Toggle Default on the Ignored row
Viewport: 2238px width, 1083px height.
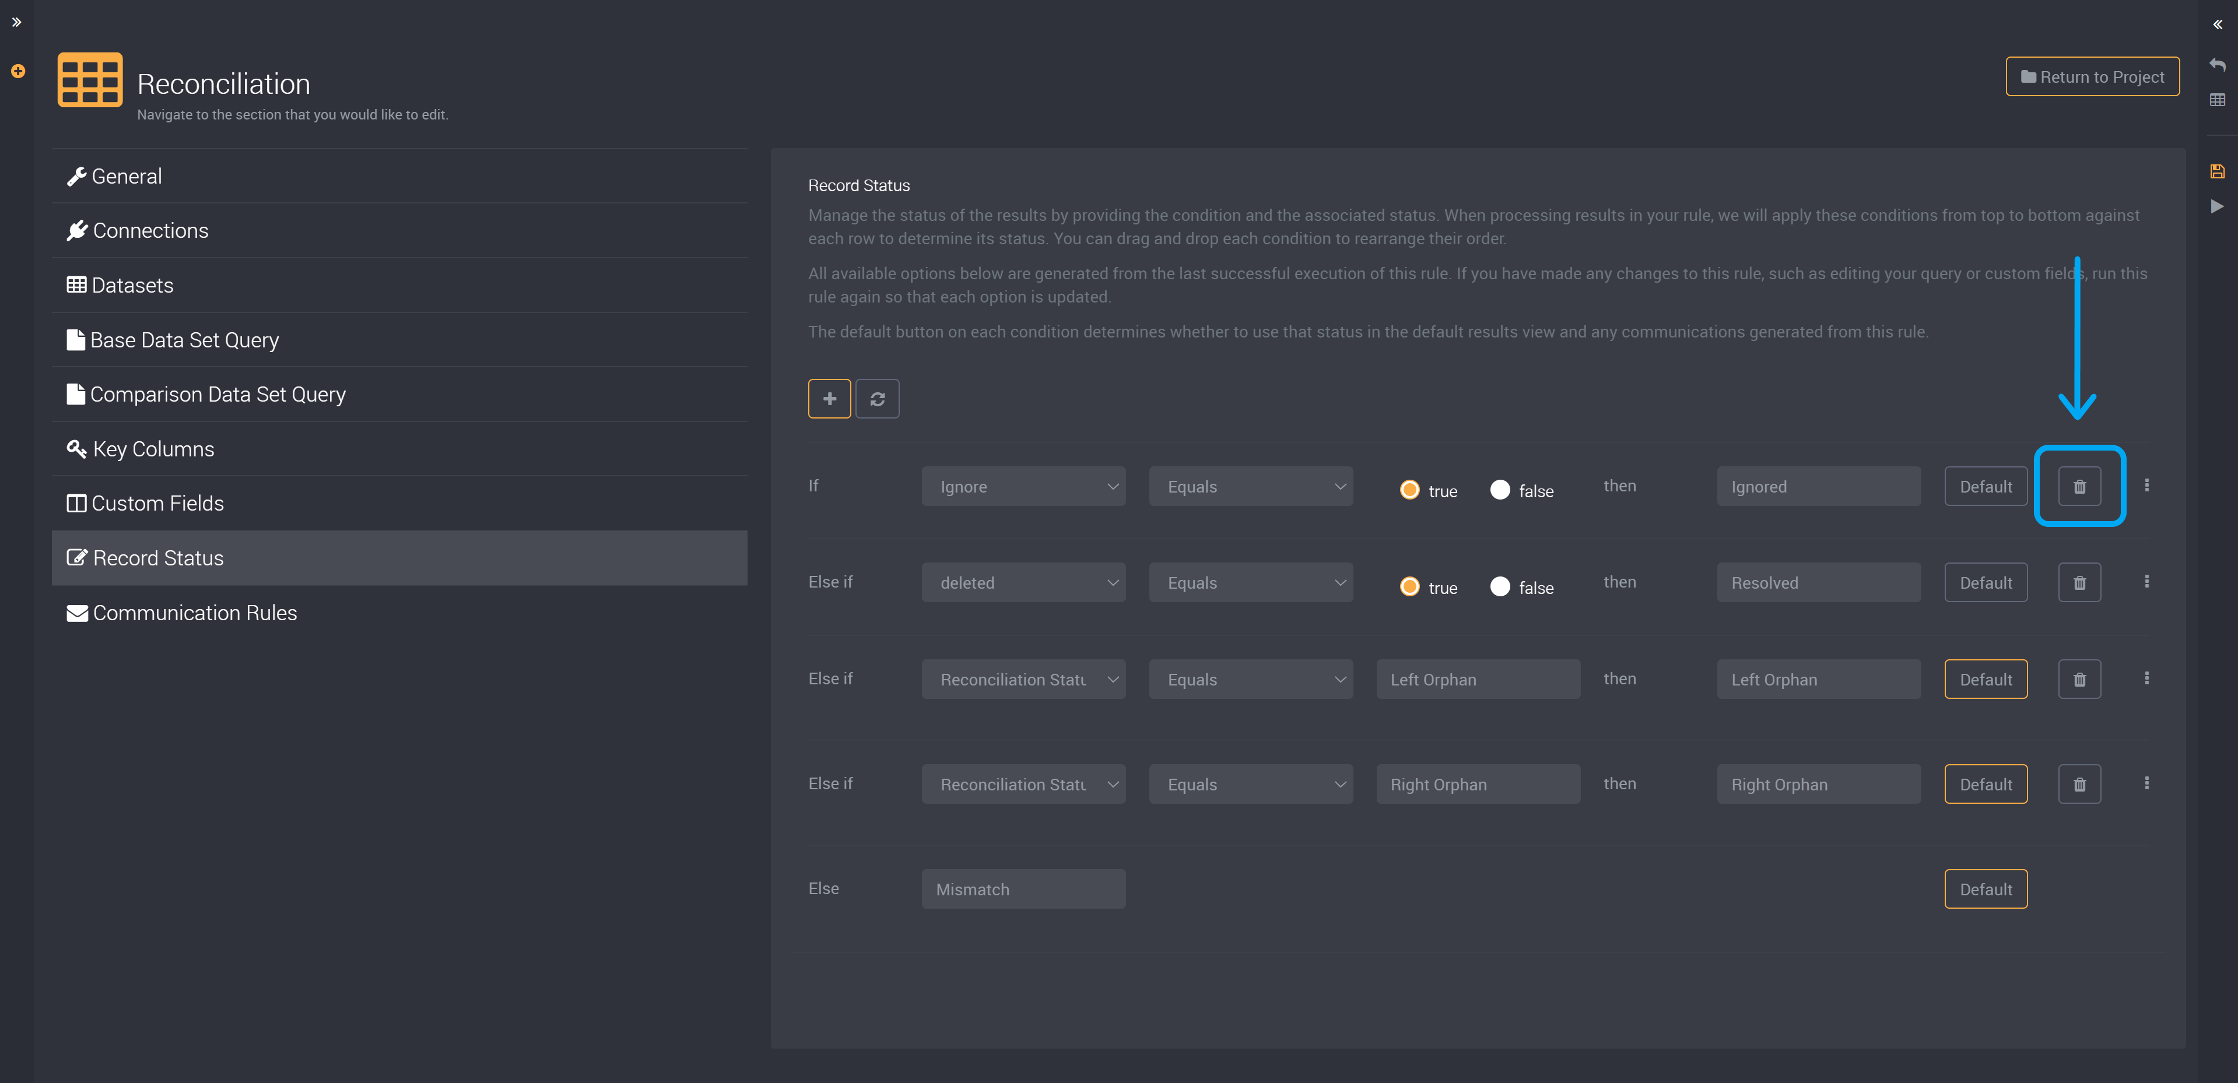(1985, 486)
